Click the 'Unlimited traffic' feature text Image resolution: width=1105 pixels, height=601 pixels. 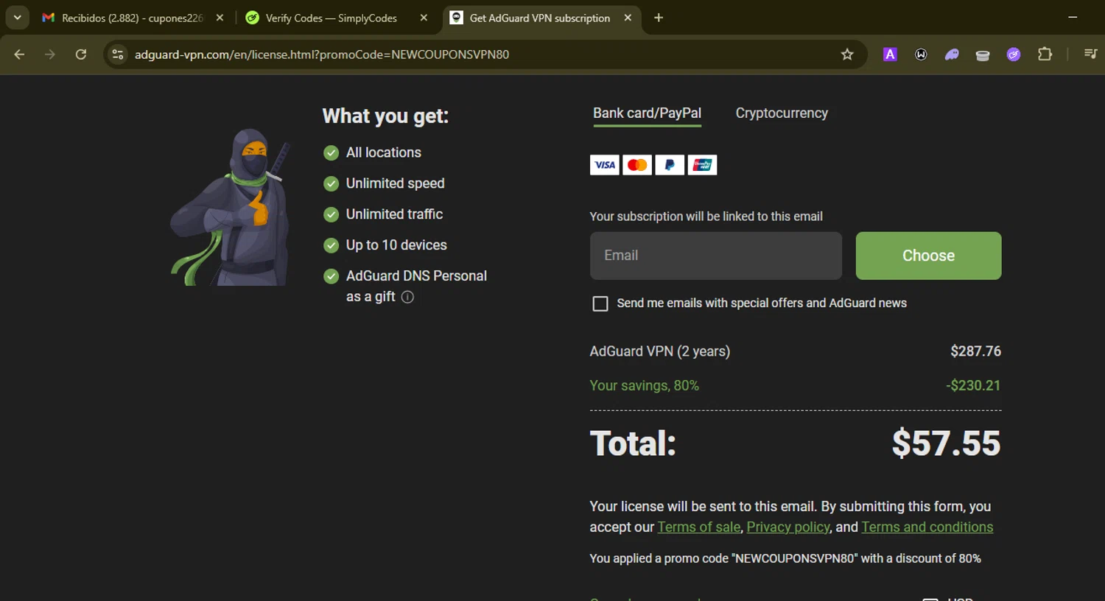pyautogui.click(x=395, y=214)
